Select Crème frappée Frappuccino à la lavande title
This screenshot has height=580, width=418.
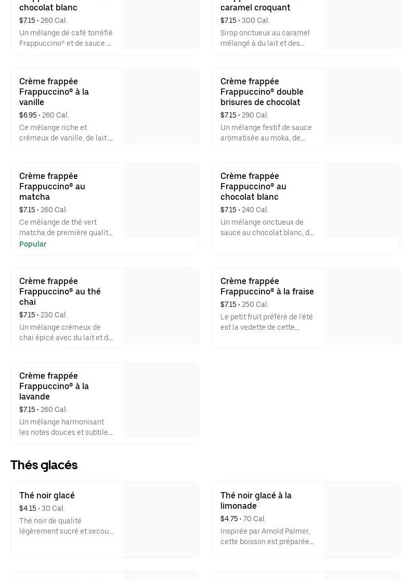[54, 386]
